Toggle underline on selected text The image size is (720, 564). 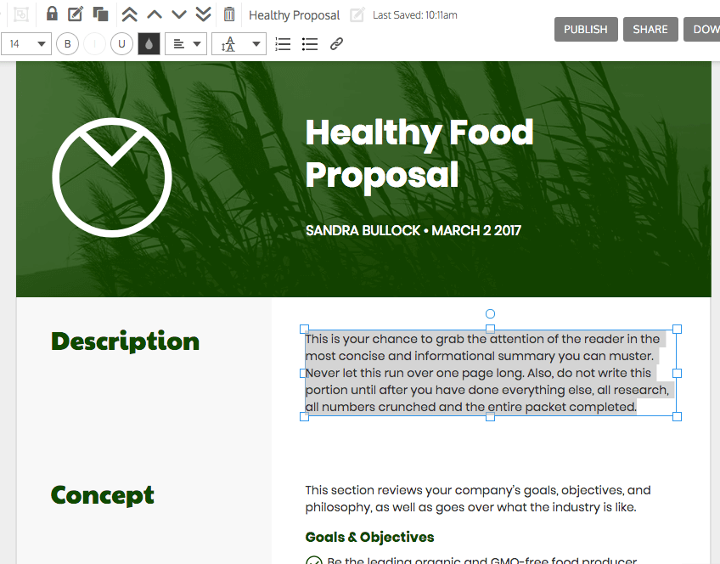[x=121, y=43]
